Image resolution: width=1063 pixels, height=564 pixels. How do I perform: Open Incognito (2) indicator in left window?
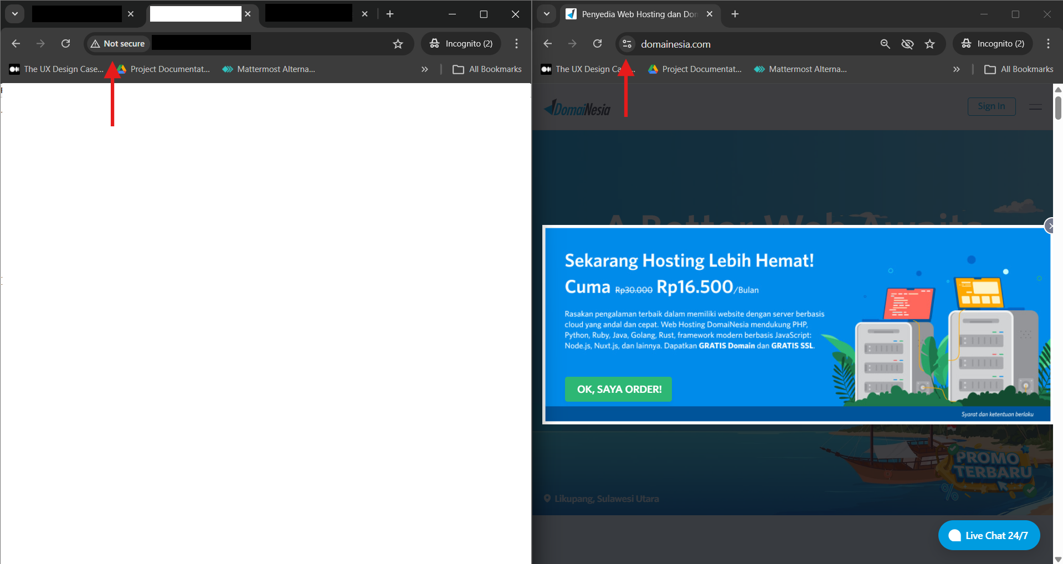[x=461, y=43]
